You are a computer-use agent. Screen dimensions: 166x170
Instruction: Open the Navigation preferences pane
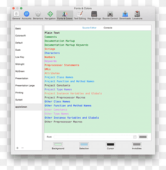50,16
